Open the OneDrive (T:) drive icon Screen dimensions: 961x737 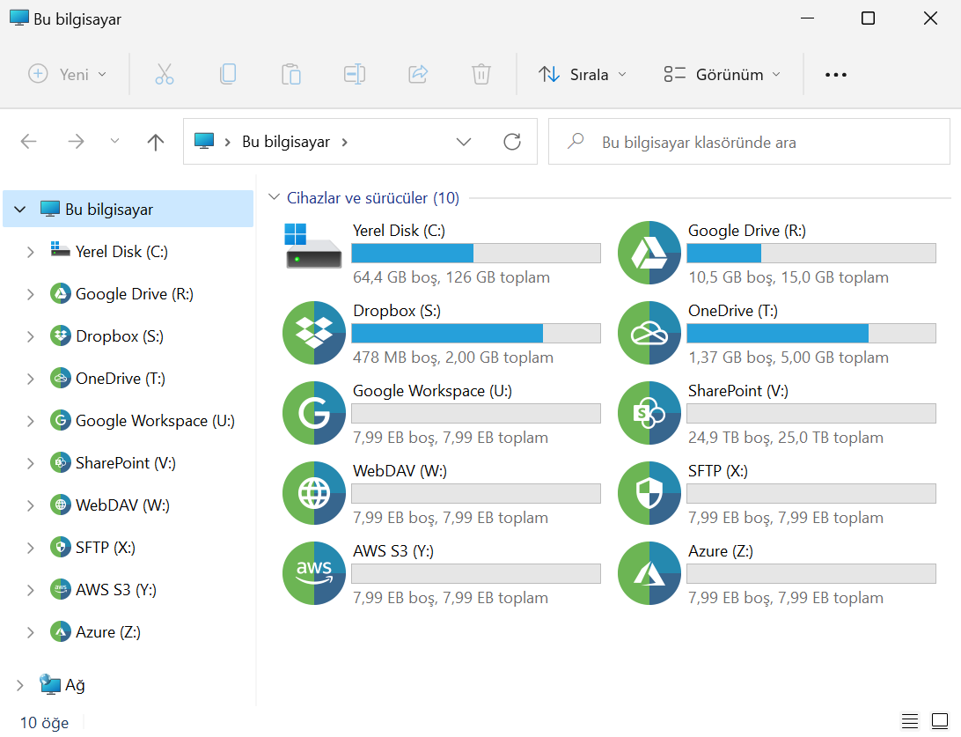[x=649, y=333]
